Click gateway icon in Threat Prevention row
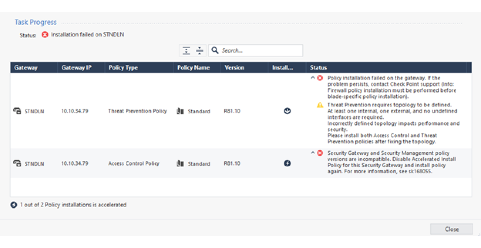 (17, 111)
